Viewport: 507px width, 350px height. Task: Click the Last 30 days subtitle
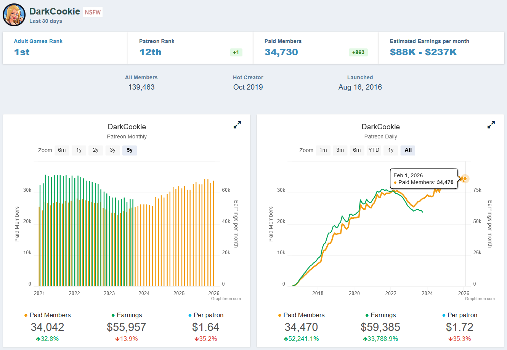point(46,21)
